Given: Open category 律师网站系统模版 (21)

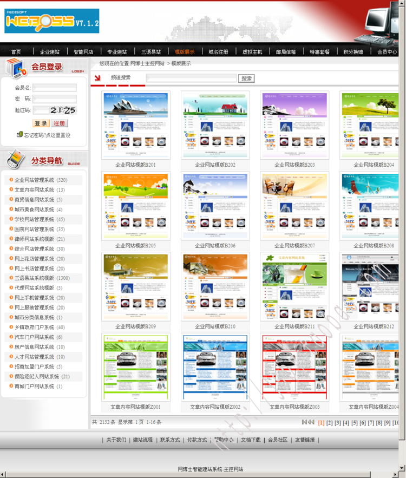Looking at the screenshot, I should (x=40, y=239).
